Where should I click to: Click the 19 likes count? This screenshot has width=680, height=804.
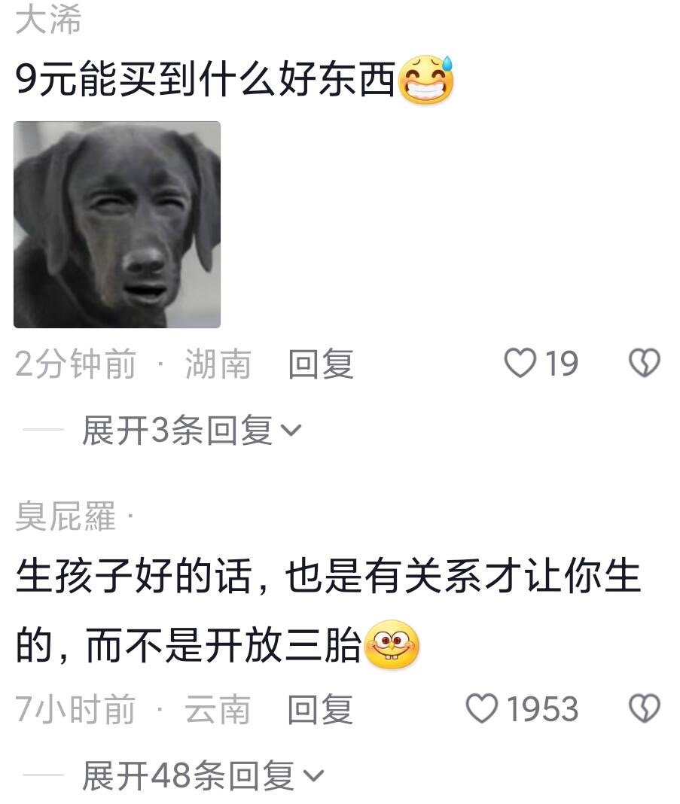click(562, 364)
